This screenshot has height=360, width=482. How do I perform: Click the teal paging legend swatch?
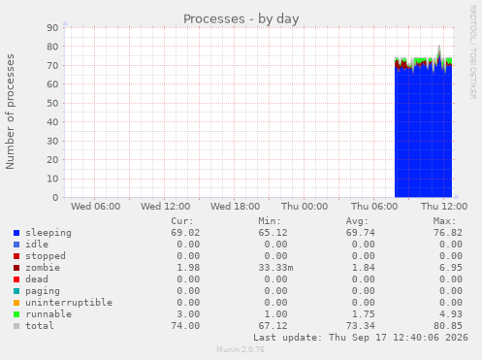pyautogui.click(x=16, y=291)
